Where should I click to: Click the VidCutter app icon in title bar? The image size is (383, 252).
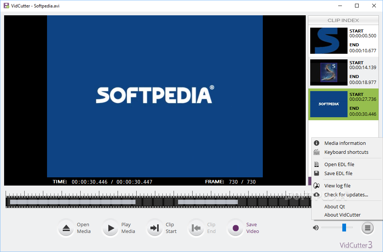coord(6,6)
